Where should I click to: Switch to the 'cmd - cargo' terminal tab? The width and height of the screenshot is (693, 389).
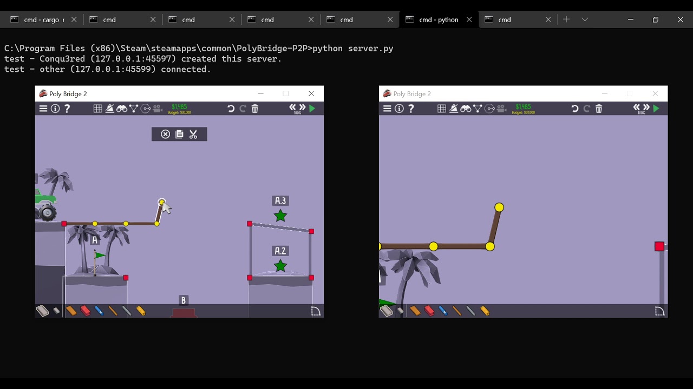point(43,19)
